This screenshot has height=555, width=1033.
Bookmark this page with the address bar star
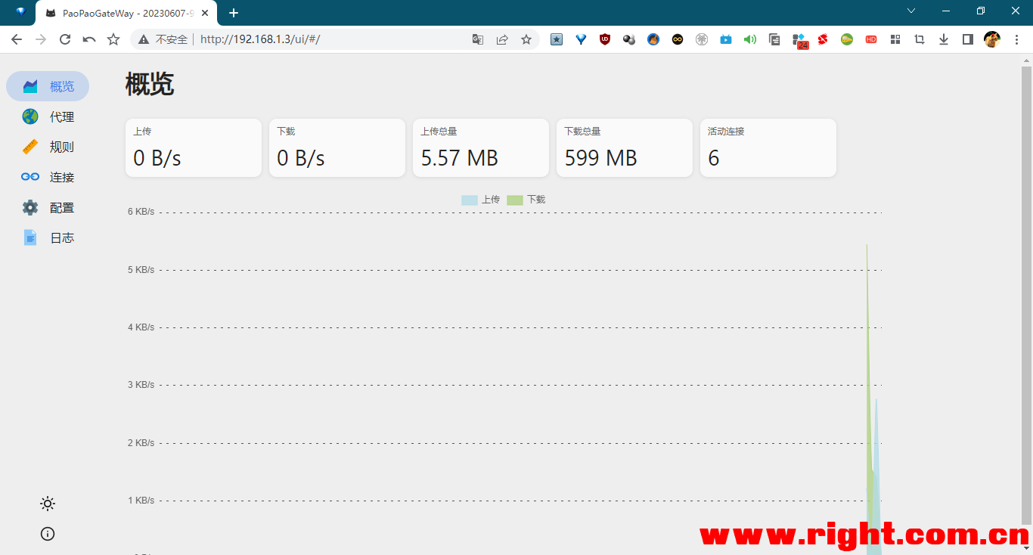(526, 39)
